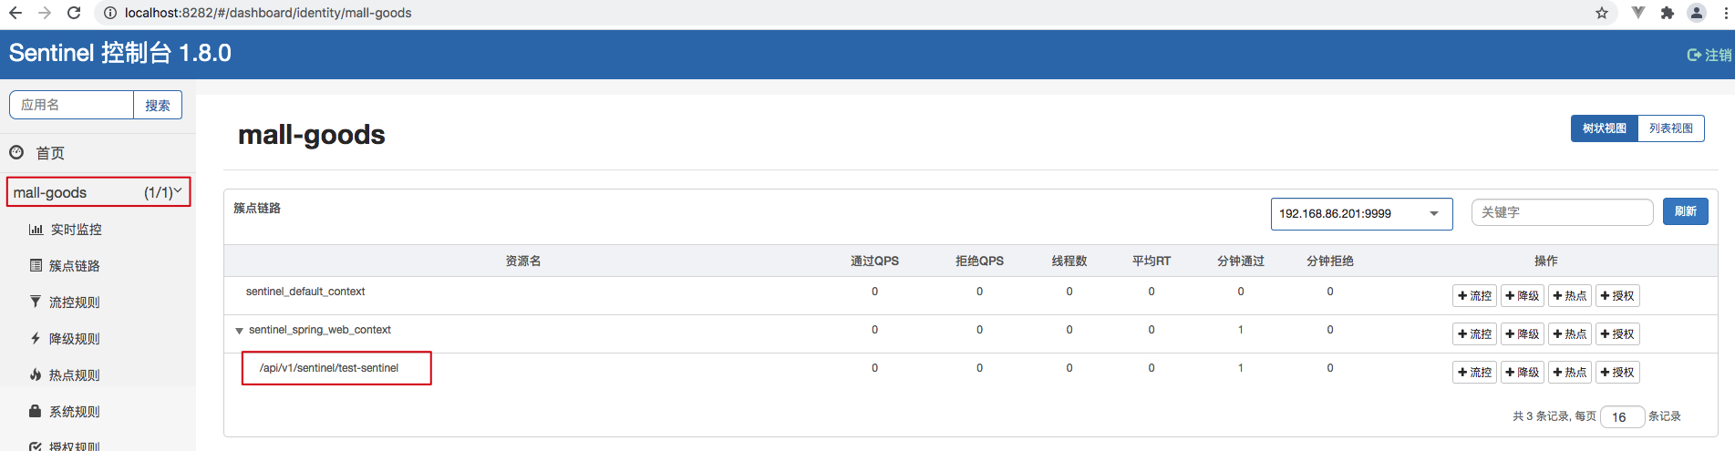Click the filter icon beside 流控规则
1735x451 pixels.
click(x=36, y=302)
